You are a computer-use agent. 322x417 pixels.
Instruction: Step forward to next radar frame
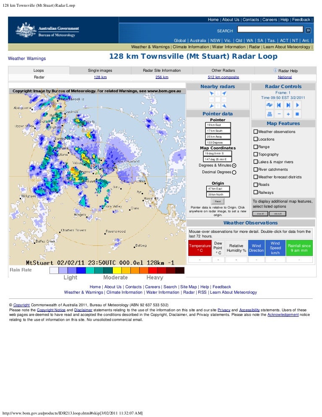click(288, 105)
